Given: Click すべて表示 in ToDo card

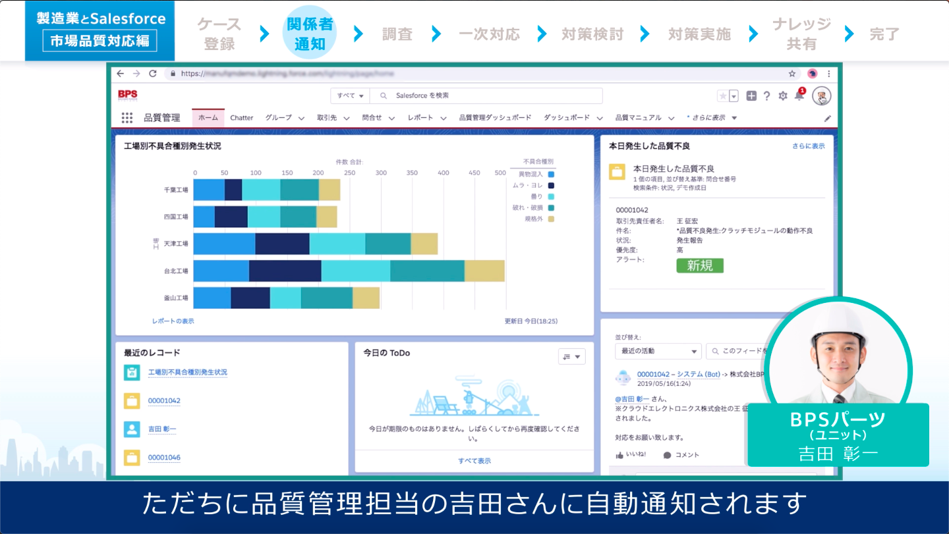Looking at the screenshot, I should 474,461.
